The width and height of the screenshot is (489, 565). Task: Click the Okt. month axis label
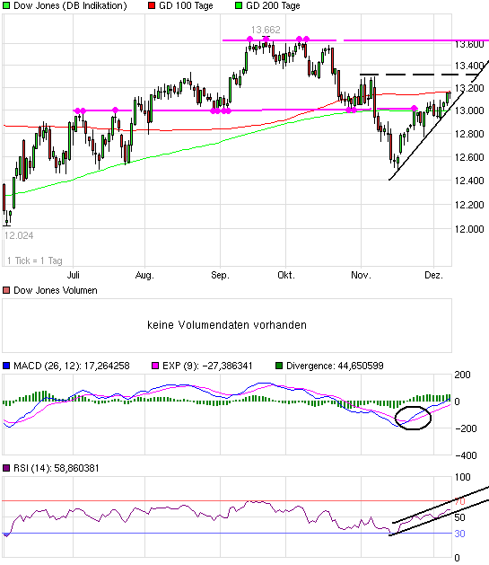286,275
